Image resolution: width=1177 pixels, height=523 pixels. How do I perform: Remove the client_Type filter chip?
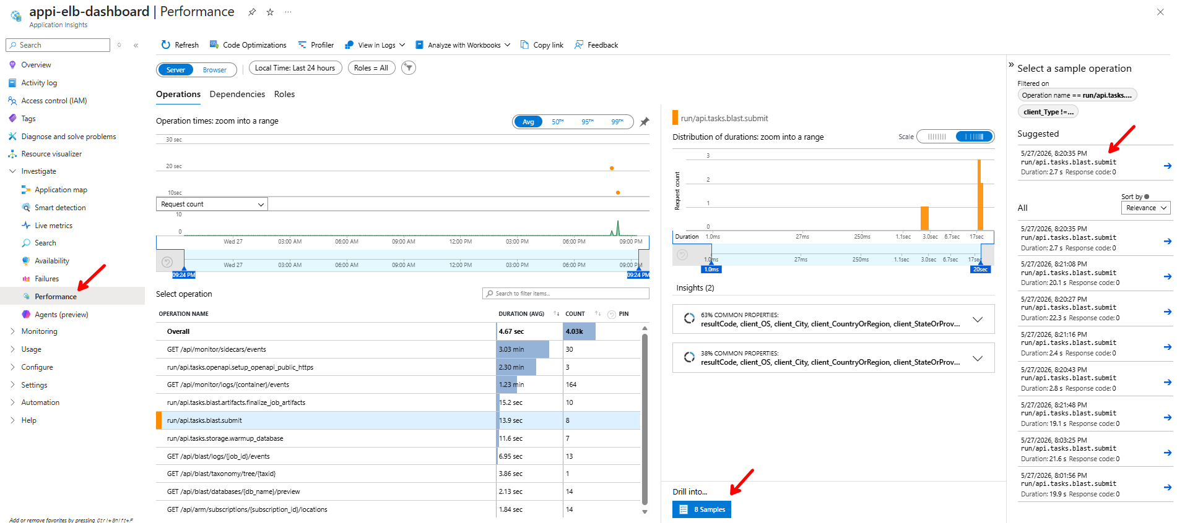(x=1048, y=112)
